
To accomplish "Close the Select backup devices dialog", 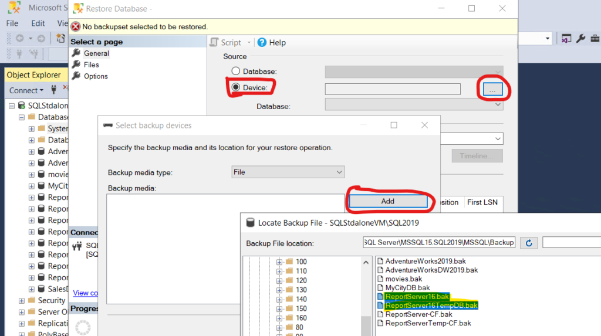I will click(424, 125).
